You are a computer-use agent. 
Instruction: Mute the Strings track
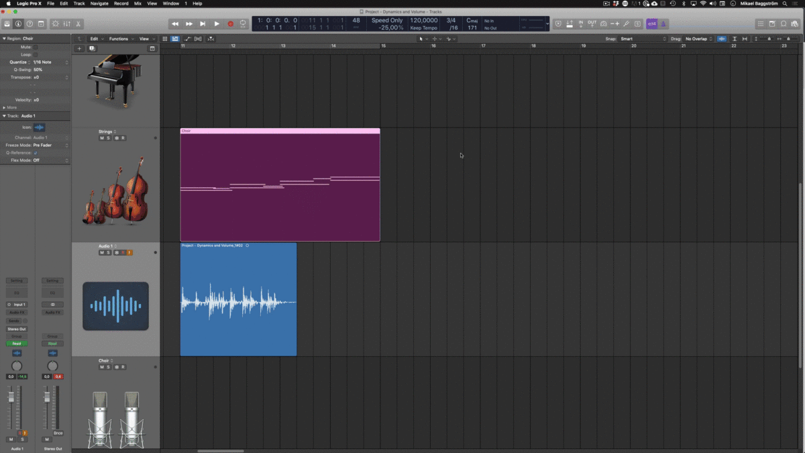click(x=102, y=138)
